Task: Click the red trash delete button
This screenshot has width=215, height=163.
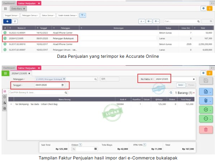Action: [x=206, y=130]
